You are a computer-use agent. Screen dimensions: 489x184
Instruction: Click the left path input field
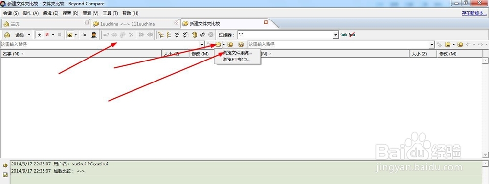pos(100,44)
